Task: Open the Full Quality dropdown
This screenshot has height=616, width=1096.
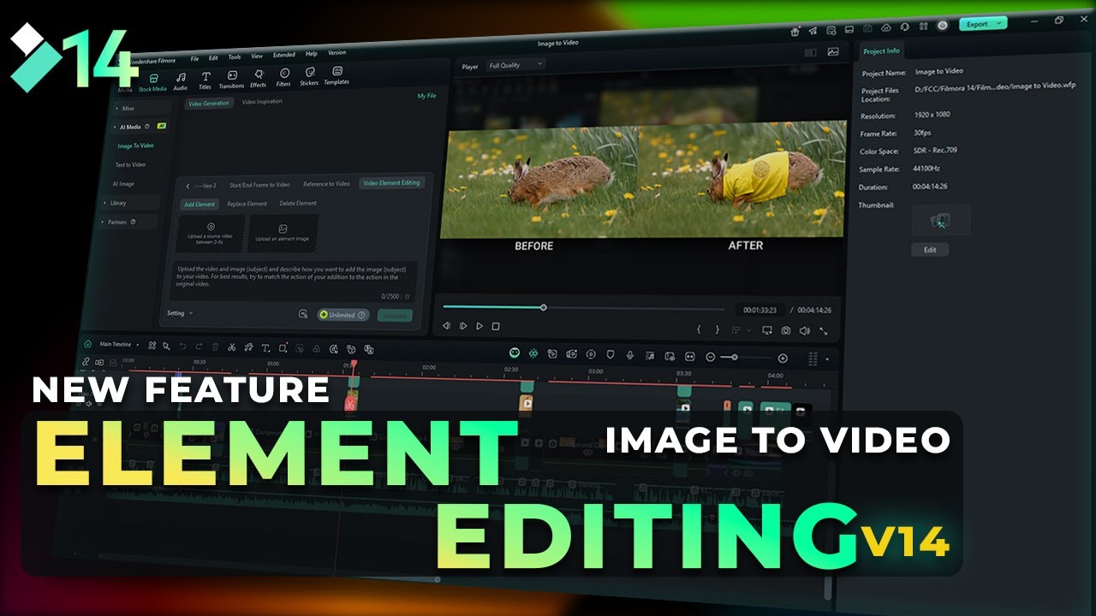Action: [515, 65]
